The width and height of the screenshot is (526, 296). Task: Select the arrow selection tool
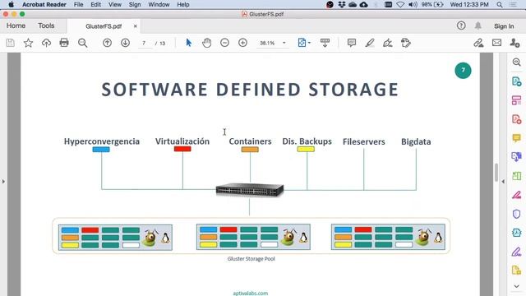pos(188,43)
